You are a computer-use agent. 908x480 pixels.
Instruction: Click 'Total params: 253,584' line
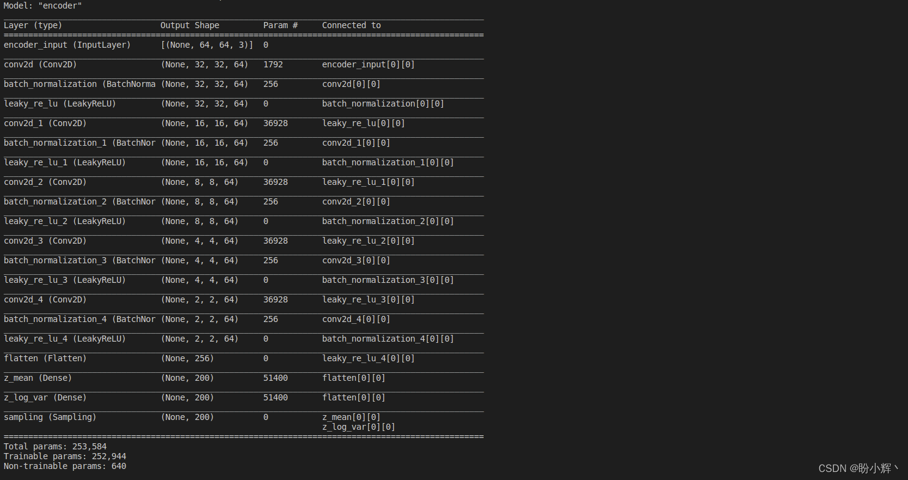click(x=55, y=446)
